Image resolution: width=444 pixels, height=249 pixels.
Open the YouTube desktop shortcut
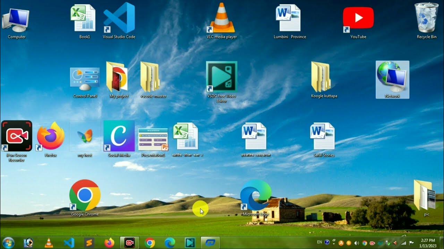tap(358, 23)
